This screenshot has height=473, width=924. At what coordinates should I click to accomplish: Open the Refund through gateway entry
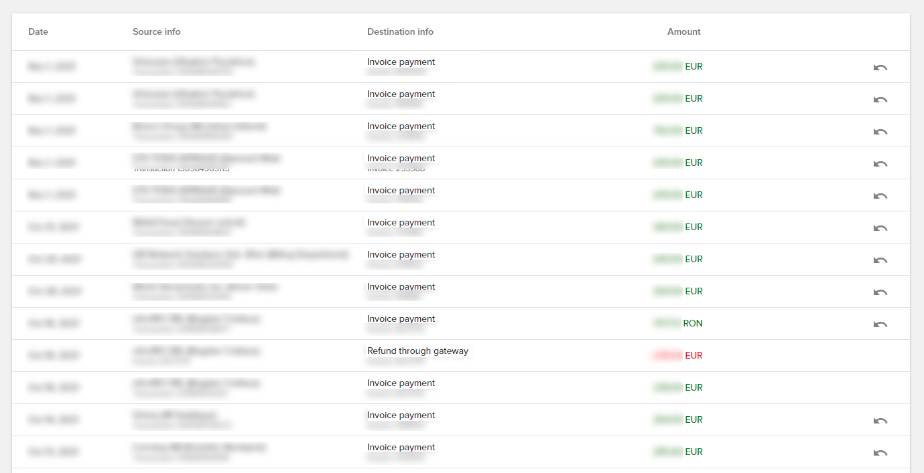pos(417,351)
